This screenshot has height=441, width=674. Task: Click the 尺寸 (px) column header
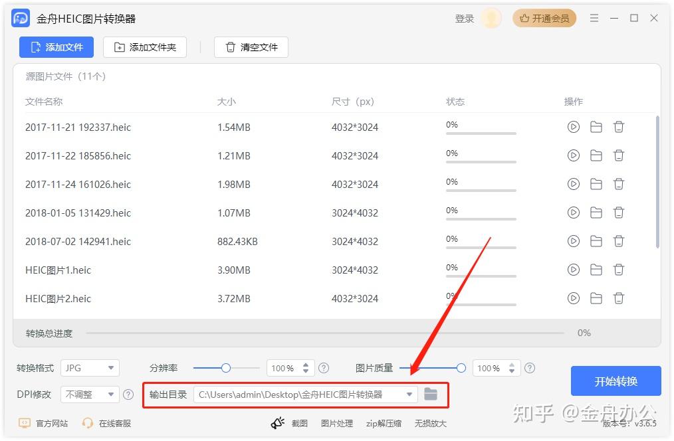click(352, 102)
